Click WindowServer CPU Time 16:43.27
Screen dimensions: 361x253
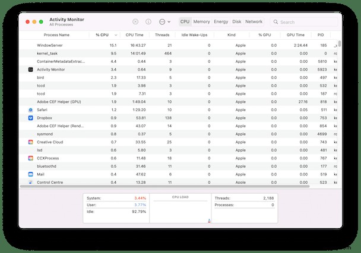(x=138, y=45)
